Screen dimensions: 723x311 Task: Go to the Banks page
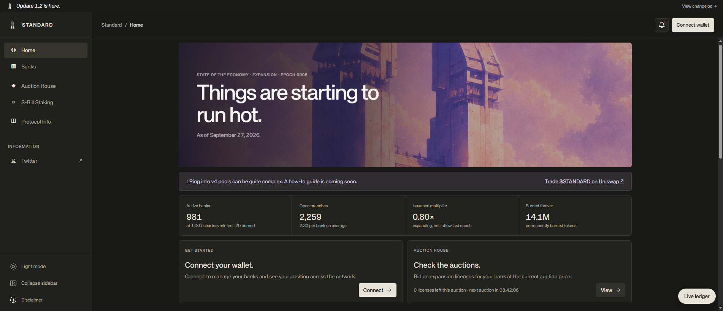point(46,67)
